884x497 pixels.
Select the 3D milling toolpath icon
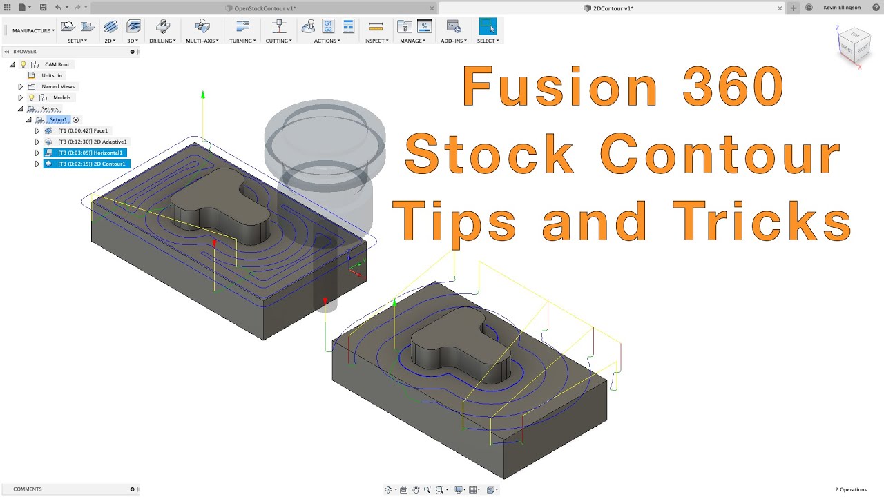(133, 27)
